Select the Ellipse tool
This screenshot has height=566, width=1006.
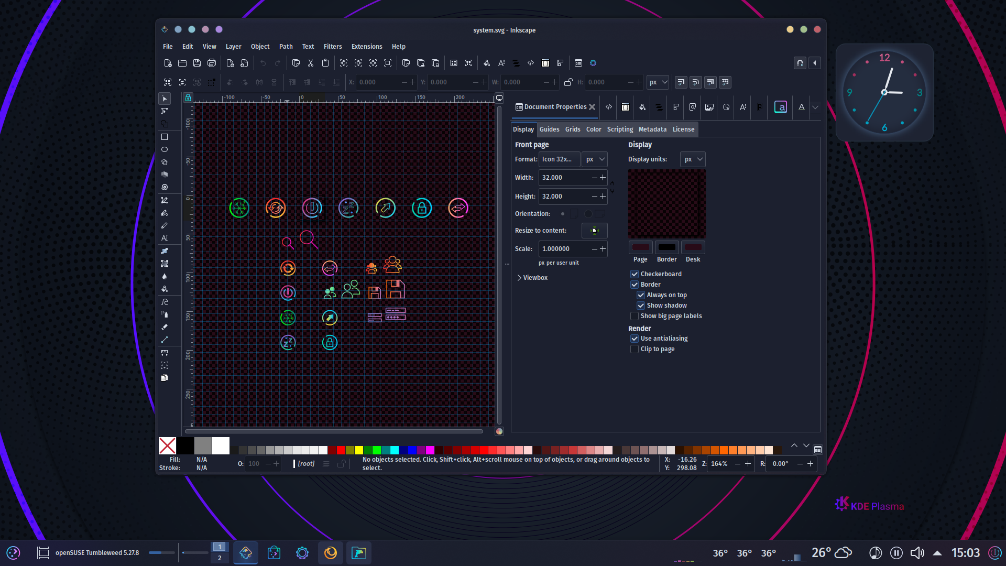pyautogui.click(x=165, y=149)
